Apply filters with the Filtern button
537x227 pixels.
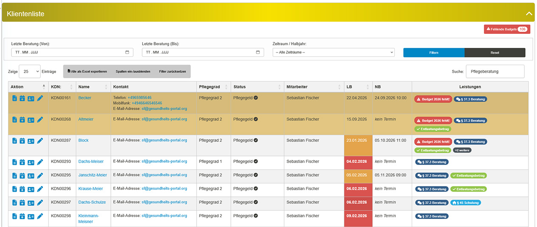click(x=434, y=53)
